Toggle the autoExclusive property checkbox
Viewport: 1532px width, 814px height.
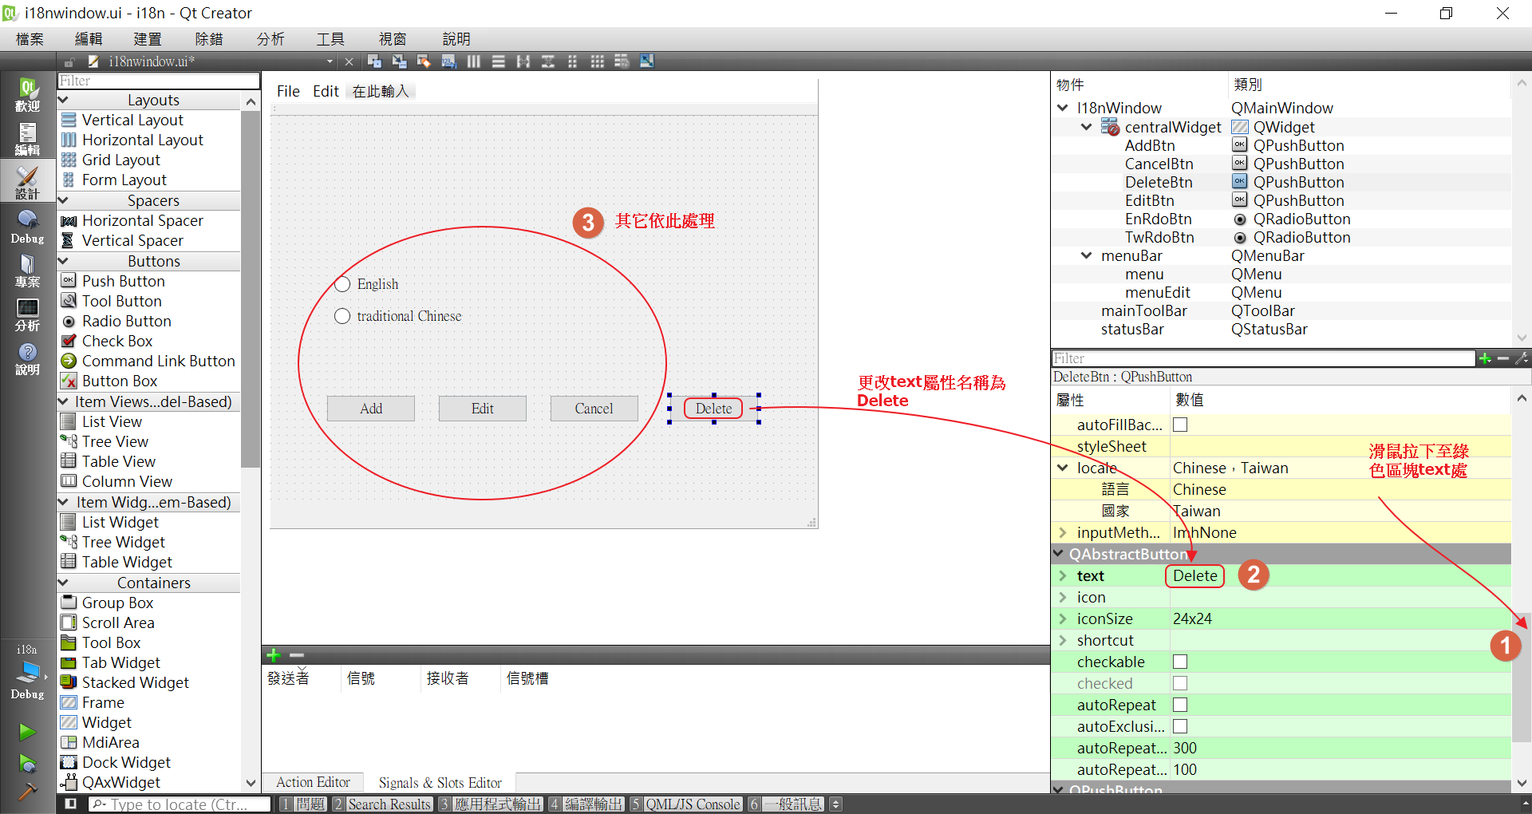click(x=1180, y=726)
